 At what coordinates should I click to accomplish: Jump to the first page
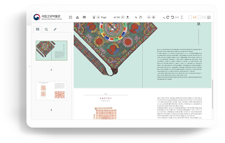pyautogui.click(x=94, y=17)
